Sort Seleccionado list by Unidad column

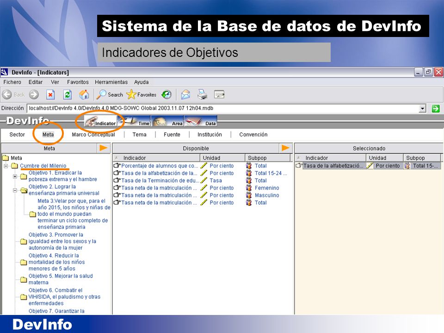[384, 158]
